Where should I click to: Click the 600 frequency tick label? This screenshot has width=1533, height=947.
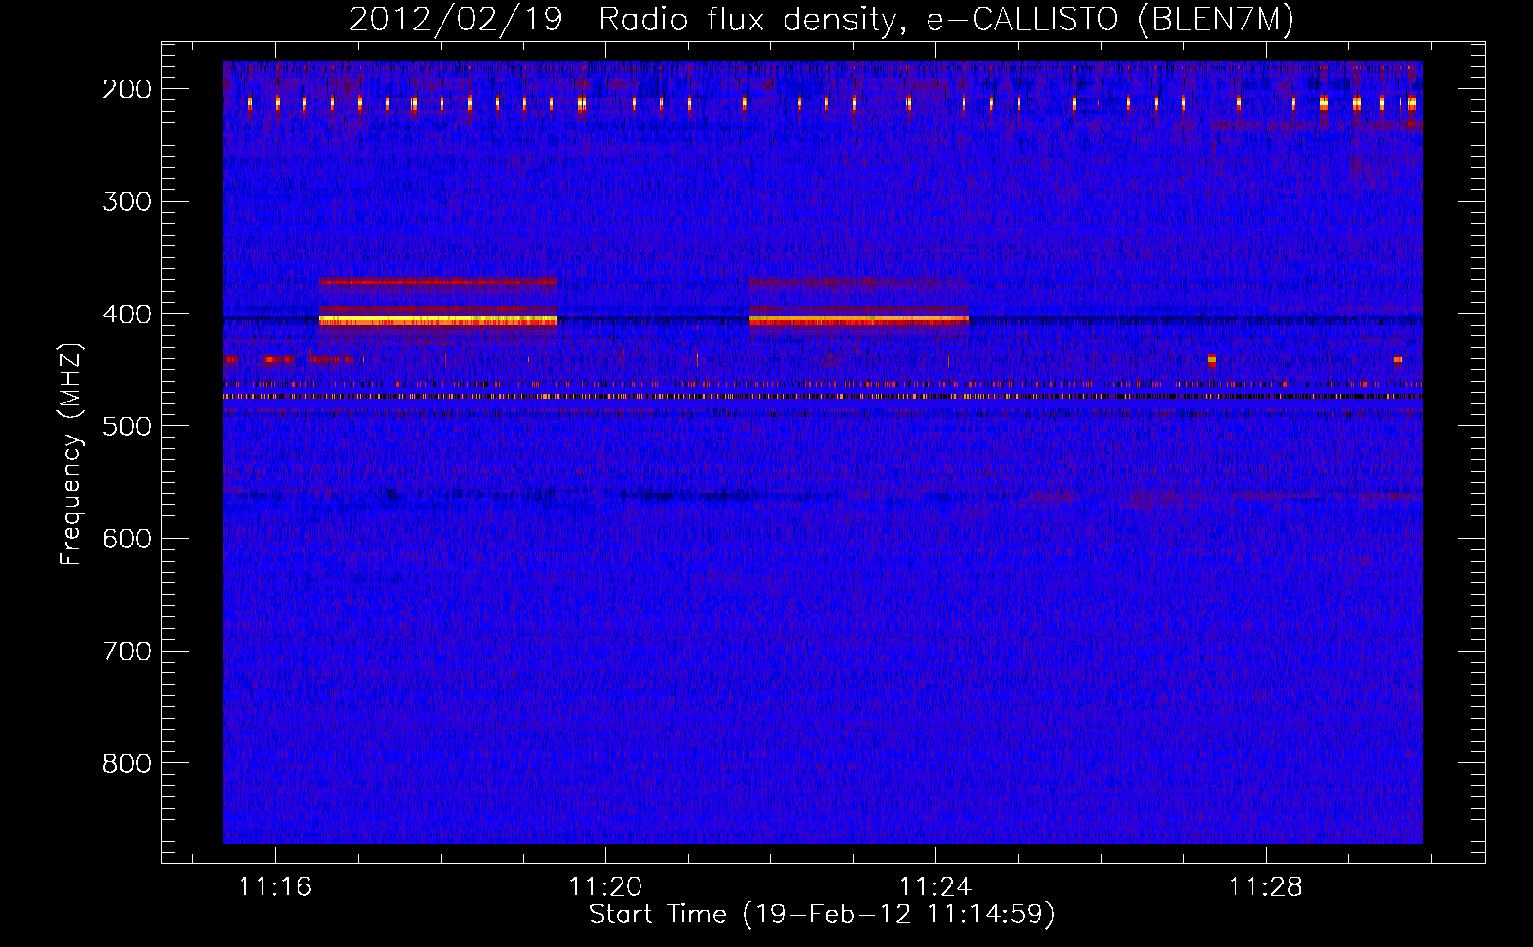coord(127,539)
